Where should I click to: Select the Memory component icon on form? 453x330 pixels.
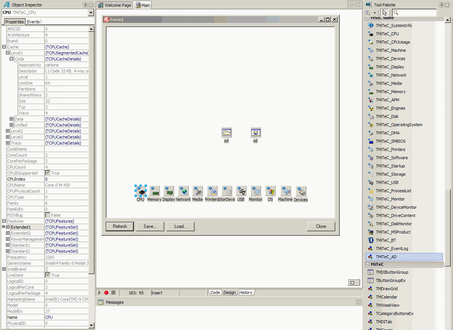click(154, 191)
